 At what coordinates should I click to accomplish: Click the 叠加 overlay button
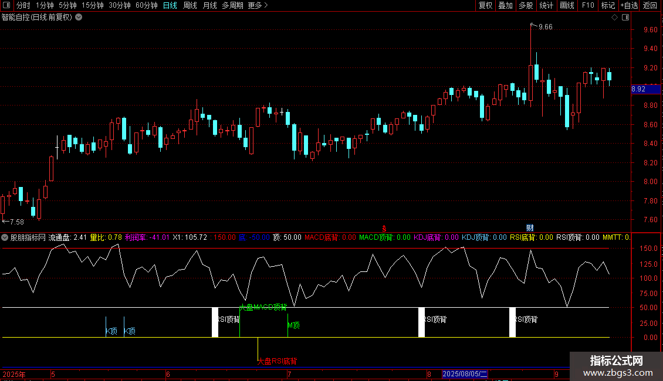pos(505,5)
